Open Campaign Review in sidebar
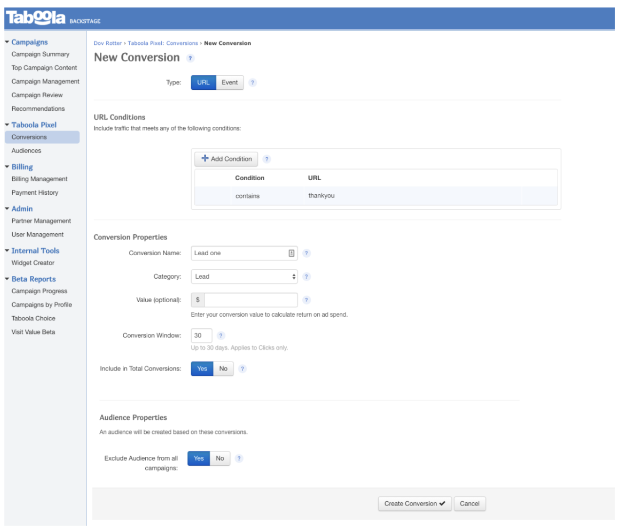 pyautogui.click(x=37, y=95)
